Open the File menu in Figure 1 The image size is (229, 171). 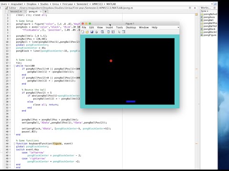(84, 28)
